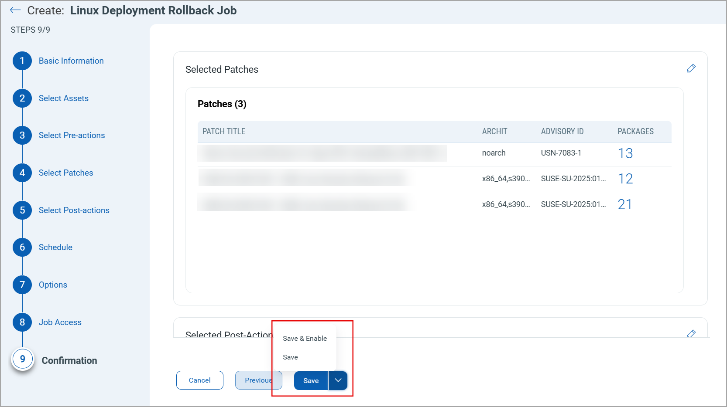Viewport: 727px width, 407px height.
Task: Choose Save & Enable from the menu
Action: (x=305, y=338)
